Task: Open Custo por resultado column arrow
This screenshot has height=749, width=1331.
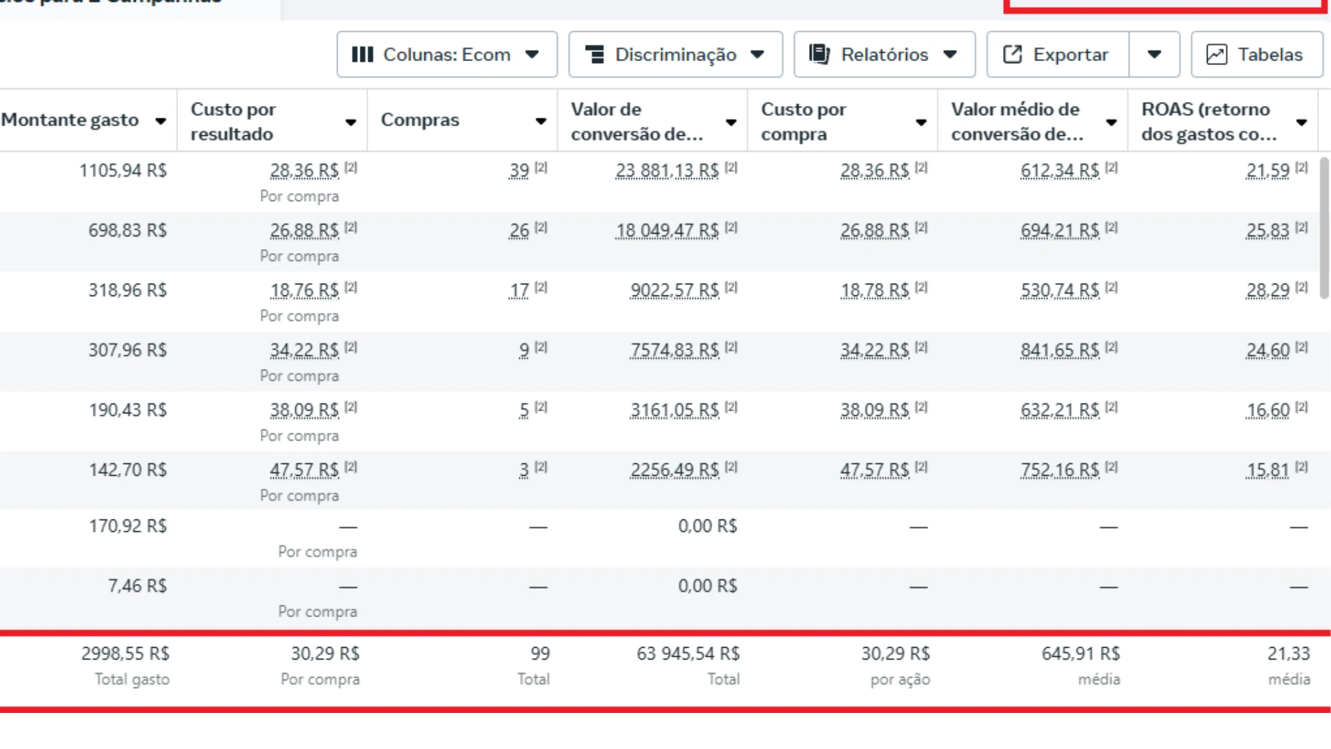Action: point(351,123)
